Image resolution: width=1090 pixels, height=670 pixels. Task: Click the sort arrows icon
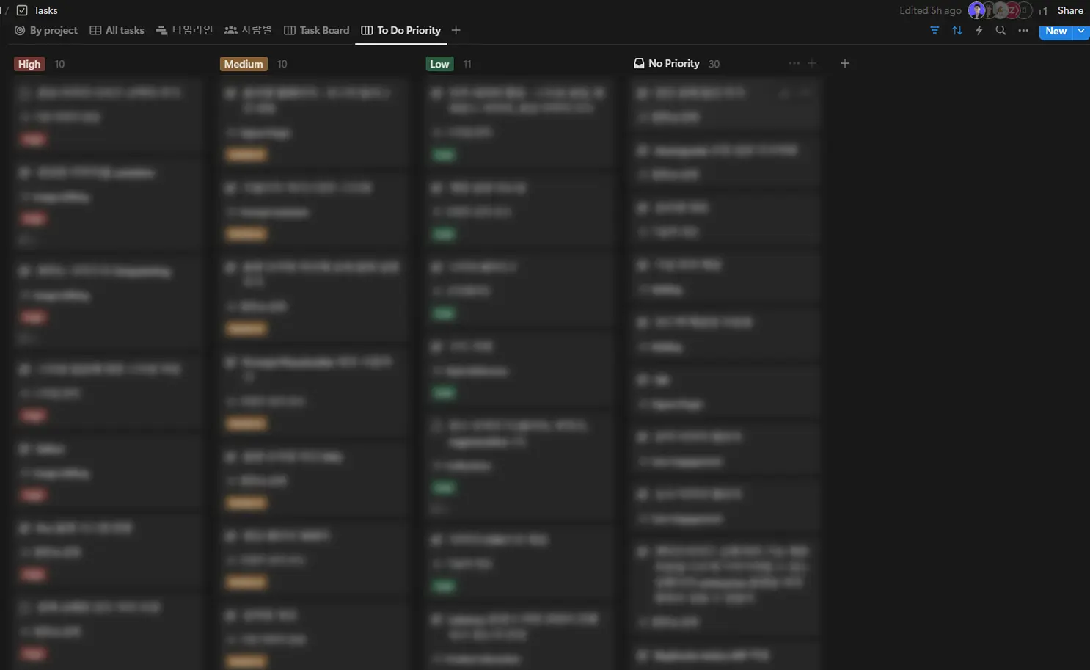[x=957, y=31]
